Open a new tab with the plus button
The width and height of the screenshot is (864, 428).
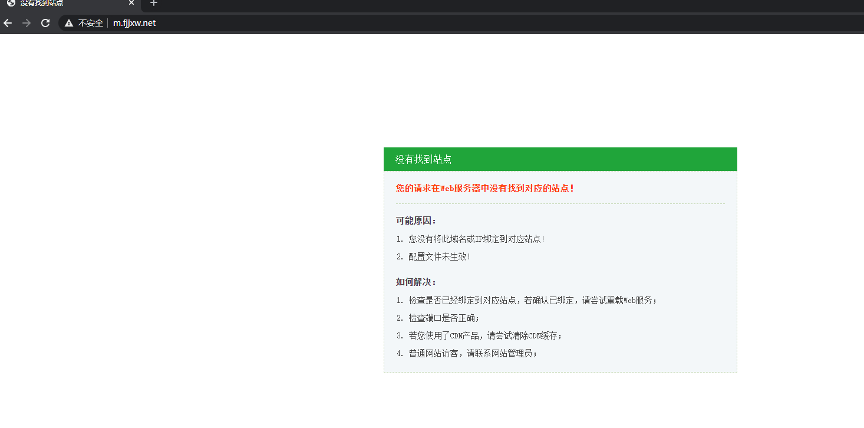coord(154,3)
